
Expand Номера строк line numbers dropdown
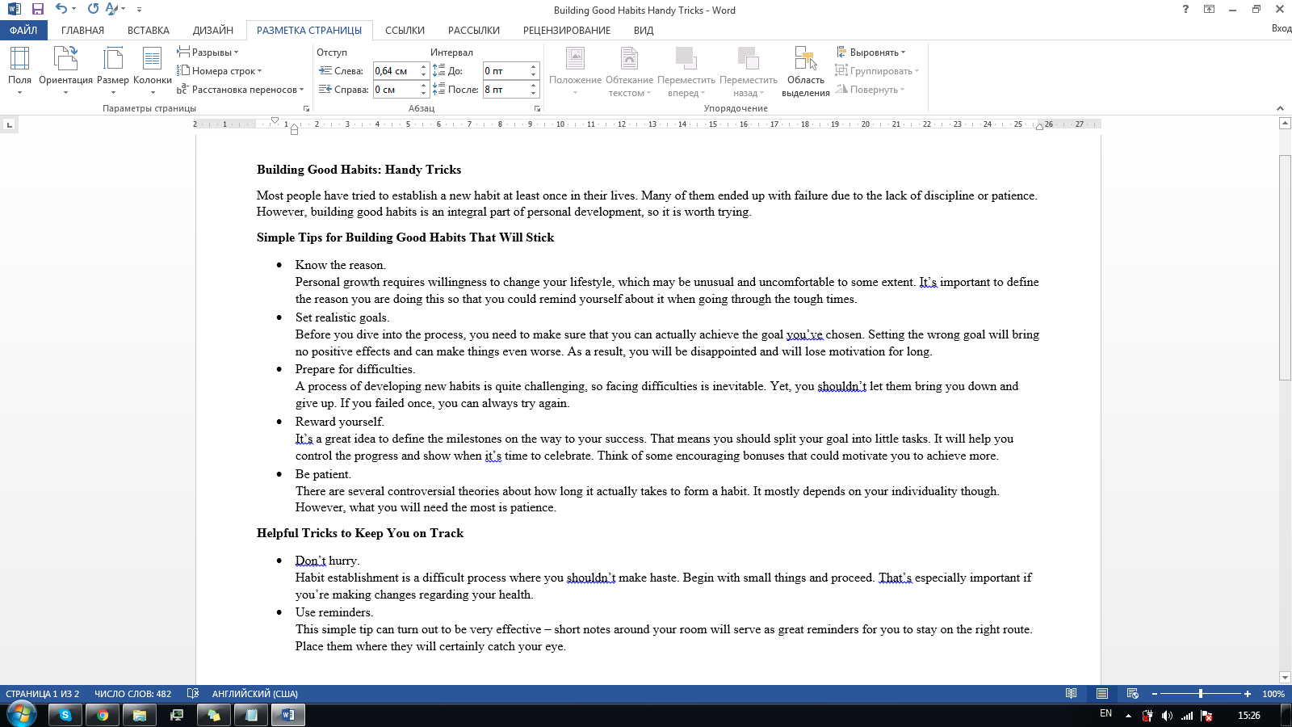point(220,71)
